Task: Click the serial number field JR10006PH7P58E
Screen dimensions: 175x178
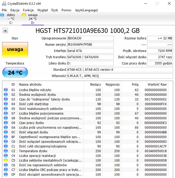Action: coord(90,44)
